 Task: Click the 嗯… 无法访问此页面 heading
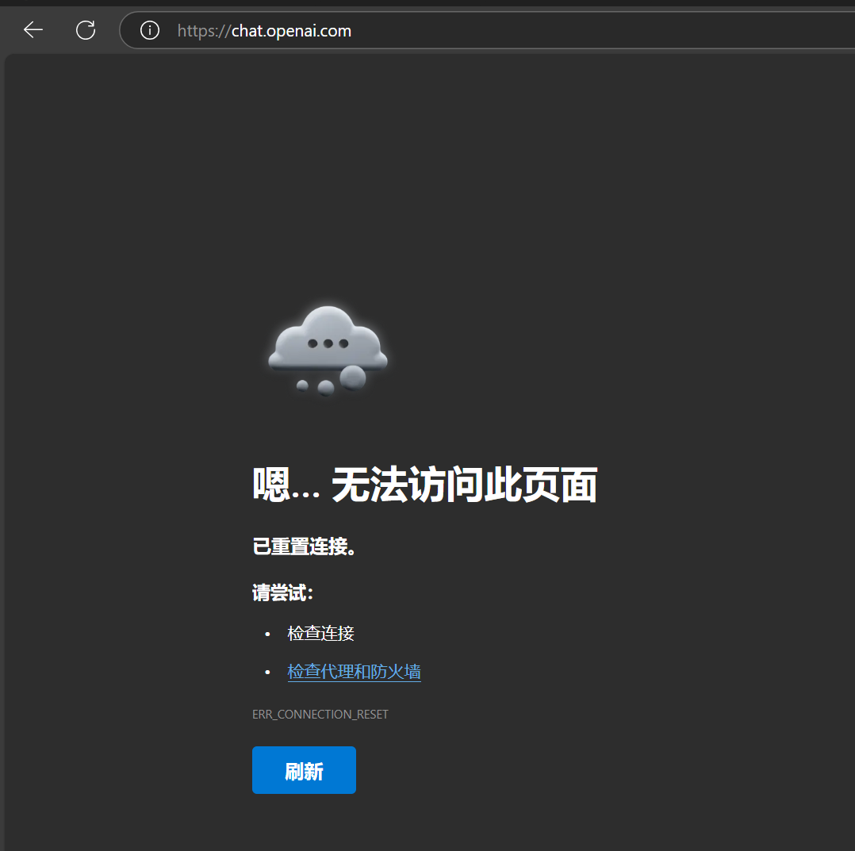(425, 485)
